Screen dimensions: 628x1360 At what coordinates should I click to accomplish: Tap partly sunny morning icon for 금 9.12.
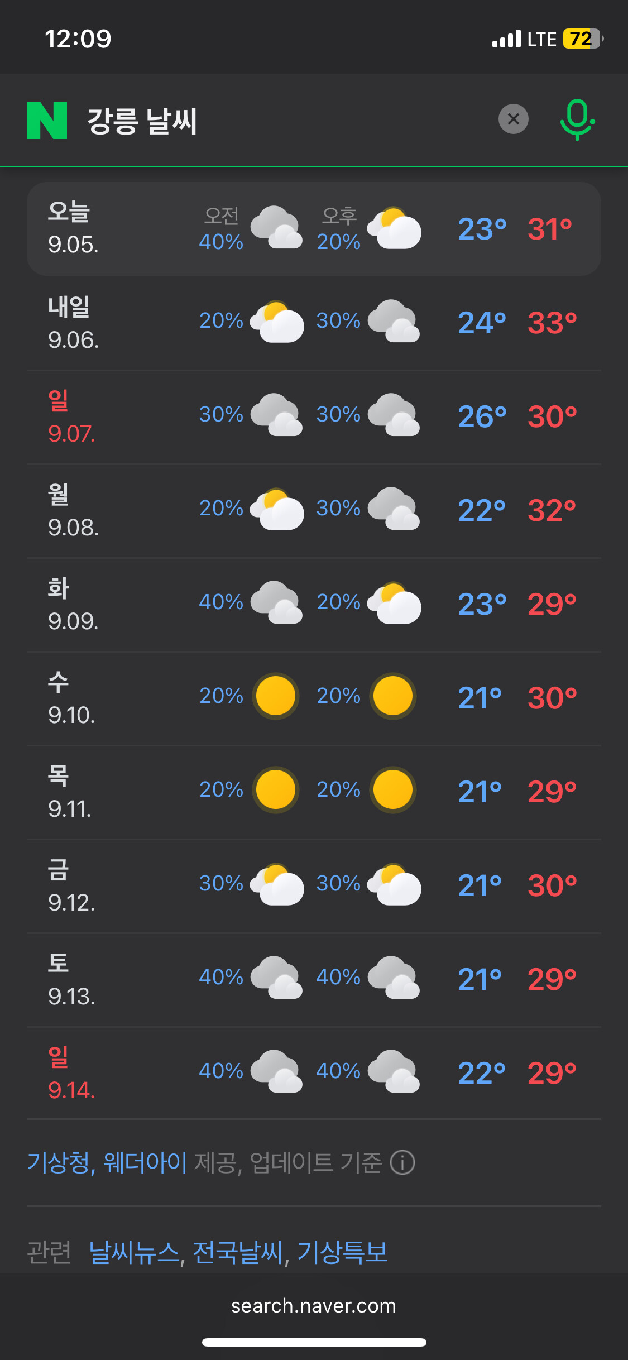click(x=277, y=884)
